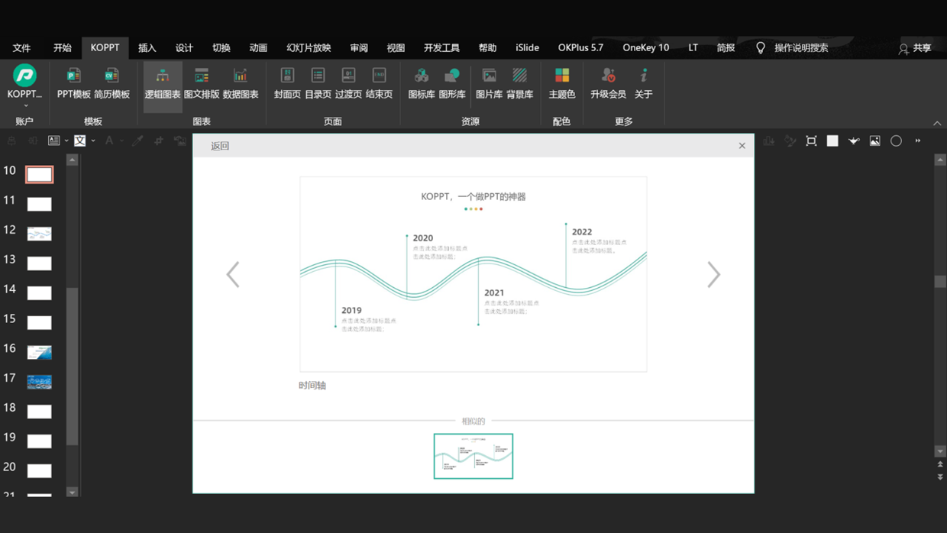Click the slide panel vertical scrollbar thumb
This screenshot has width=947, height=533.
tap(73, 367)
